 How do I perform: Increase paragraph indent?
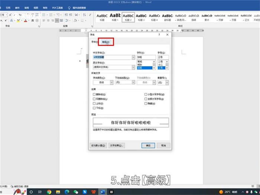[71, 15]
